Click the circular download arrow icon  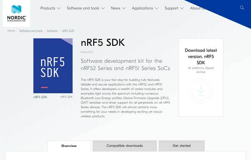pos(201,91)
